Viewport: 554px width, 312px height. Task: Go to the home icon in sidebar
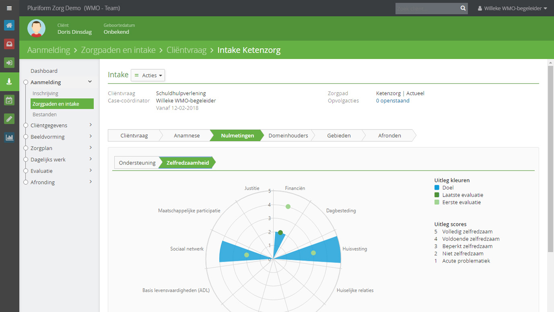[x=9, y=25]
